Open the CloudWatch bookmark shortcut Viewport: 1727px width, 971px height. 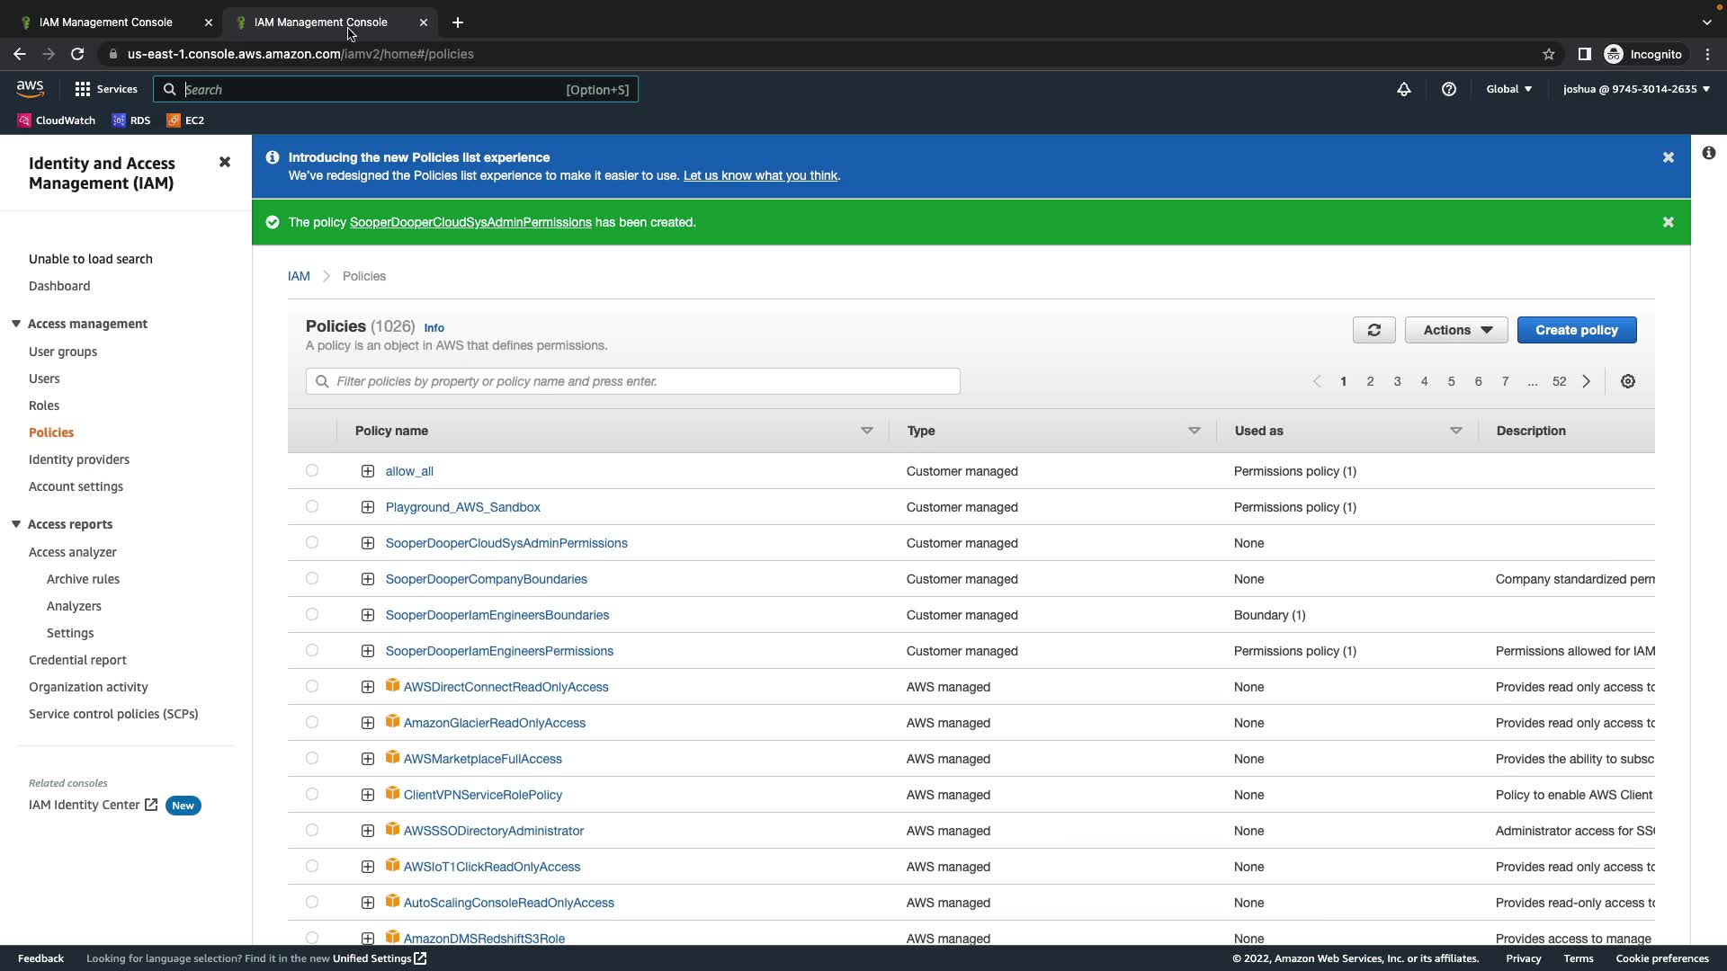pyautogui.click(x=57, y=120)
